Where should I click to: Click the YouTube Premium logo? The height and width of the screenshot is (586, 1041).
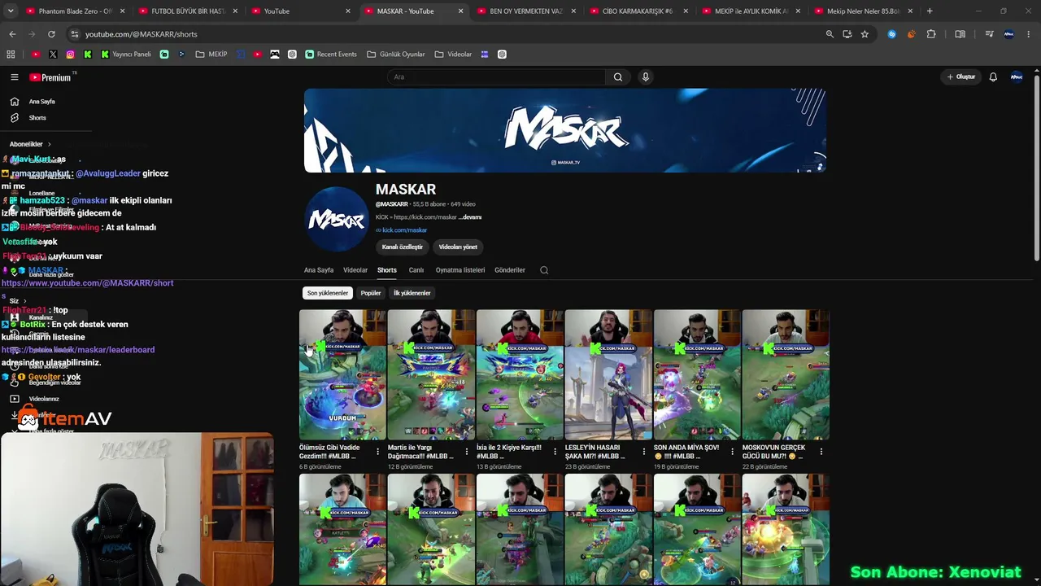tap(51, 77)
